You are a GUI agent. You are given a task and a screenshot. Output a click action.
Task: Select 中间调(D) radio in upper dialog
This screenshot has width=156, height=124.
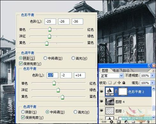(45, 58)
